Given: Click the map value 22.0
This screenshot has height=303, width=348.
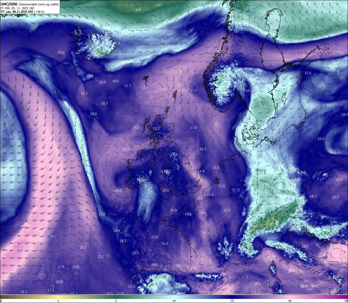Looking at the screenshot, I should (x=227, y=210).
